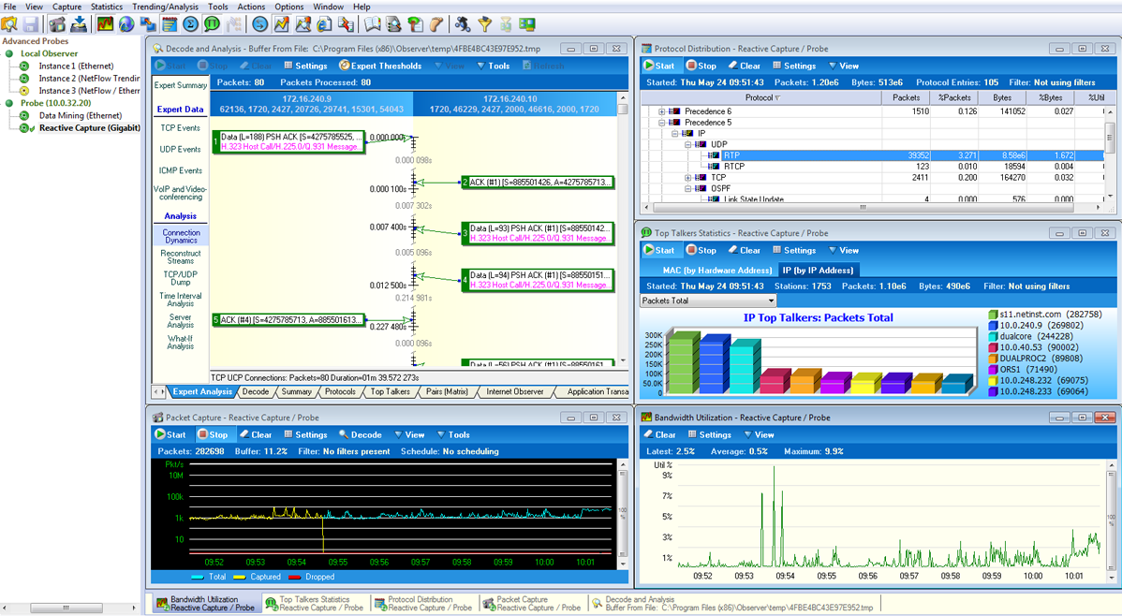Click the Protocol Distribution toolbar icon
Viewport: 1122px width, 616px height.
pos(169,24)
